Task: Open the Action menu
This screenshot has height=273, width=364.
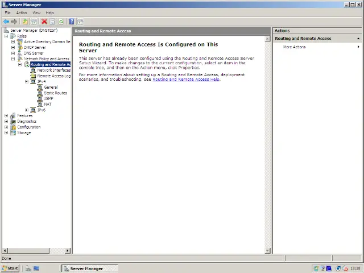Action: click(22, 13)
